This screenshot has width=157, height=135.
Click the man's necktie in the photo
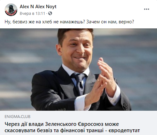point(79,84)
